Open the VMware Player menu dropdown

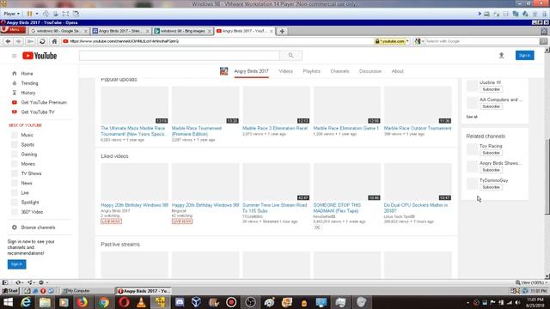pos(11,14)
